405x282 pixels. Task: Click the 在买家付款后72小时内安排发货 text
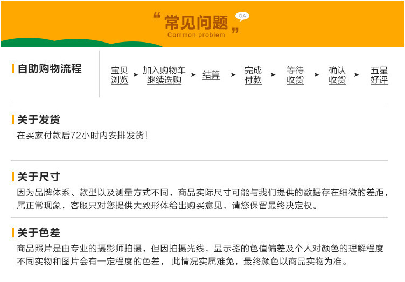tap(82, 135)
